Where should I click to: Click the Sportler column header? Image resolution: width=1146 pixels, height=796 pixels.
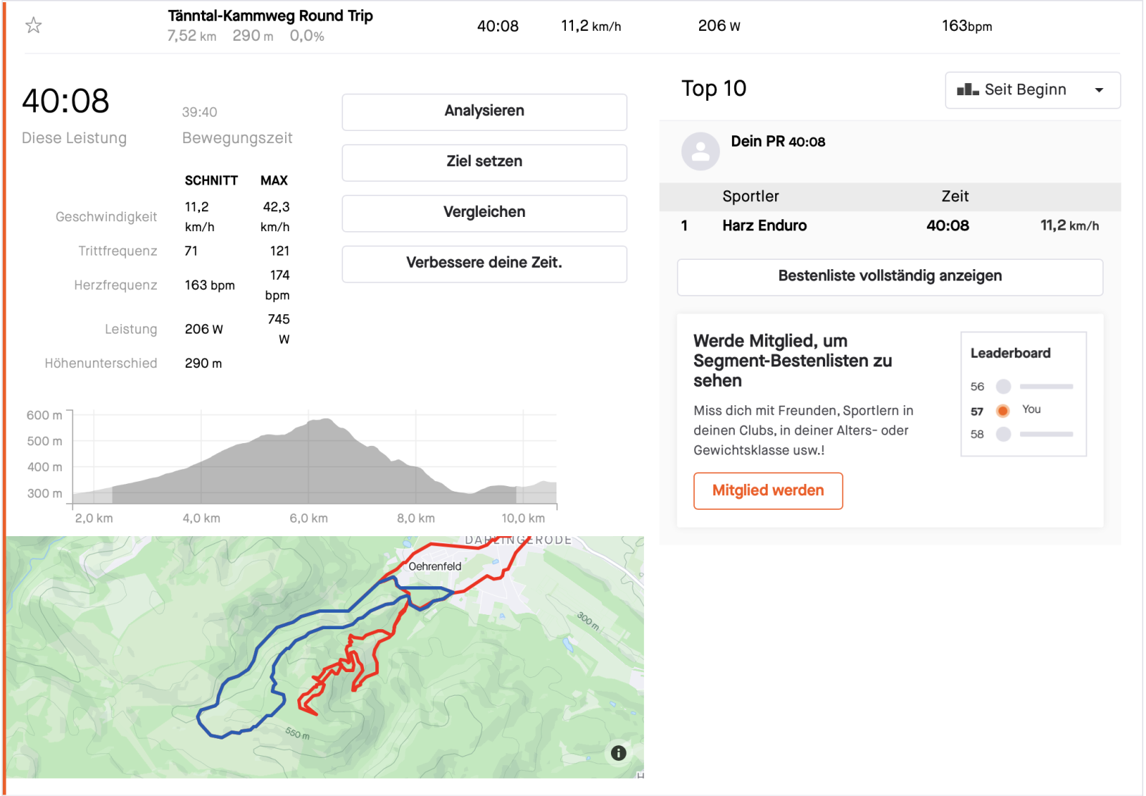750,197
